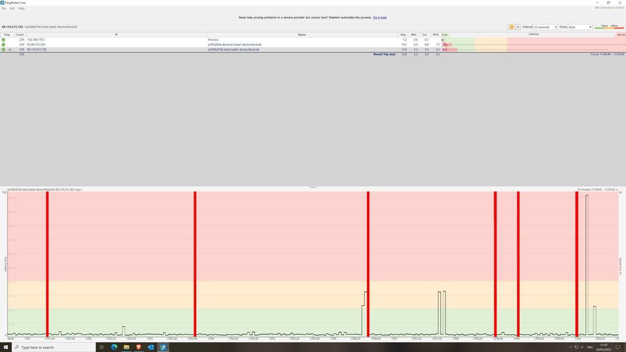
Task: Open the Help menu
Action: coord(21,8)
